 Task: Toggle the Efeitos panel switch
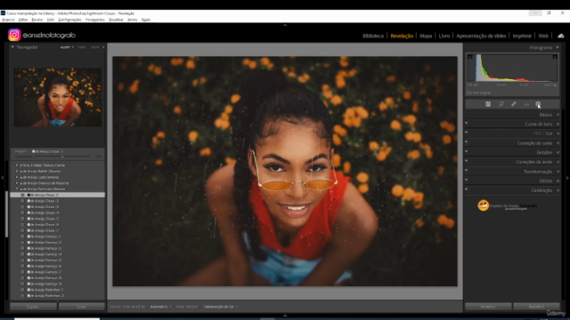click(467, 180)
